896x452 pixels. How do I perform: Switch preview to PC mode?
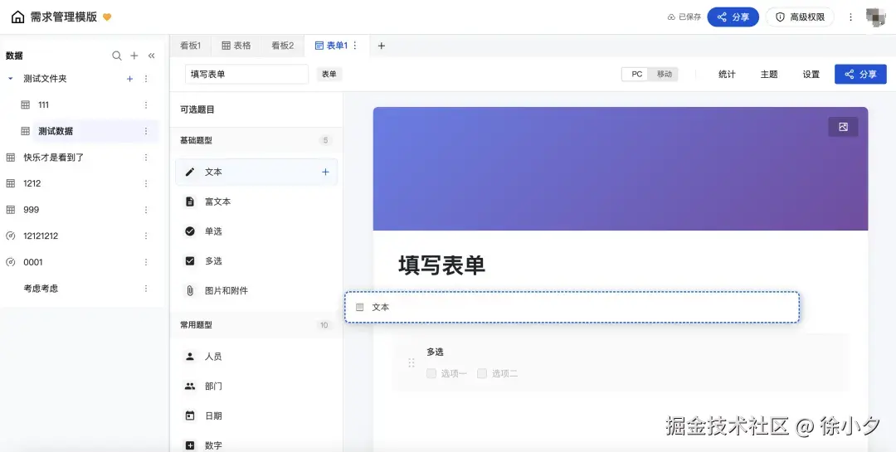(636, 75)
